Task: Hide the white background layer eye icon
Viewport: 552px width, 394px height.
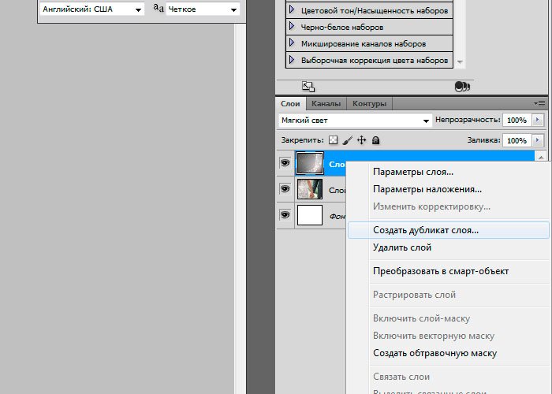Action: click(x=285, y=215)
